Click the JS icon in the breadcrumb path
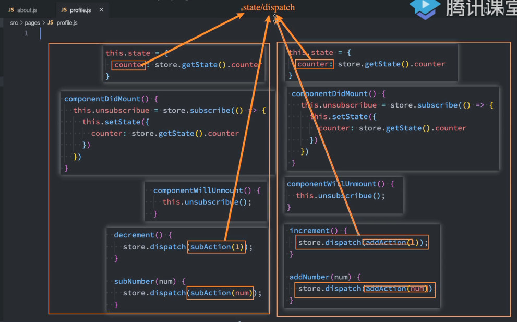The image size is (517, 322). click(x=51, y=22)
